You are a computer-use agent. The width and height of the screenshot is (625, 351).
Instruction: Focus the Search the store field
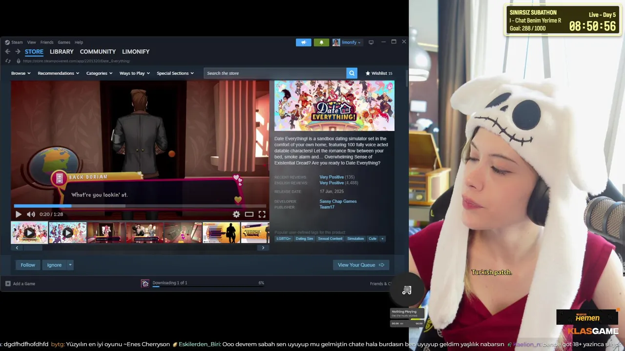click(275, 73)
